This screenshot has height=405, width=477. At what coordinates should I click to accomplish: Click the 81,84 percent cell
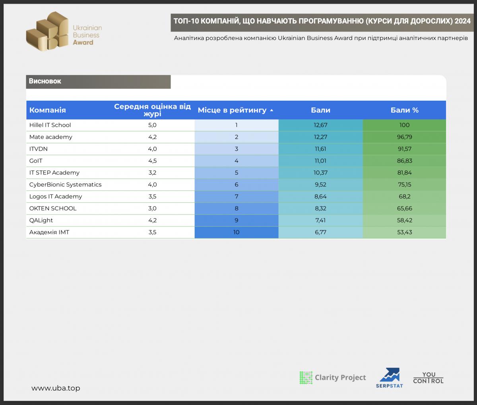[x=404, y=173]
